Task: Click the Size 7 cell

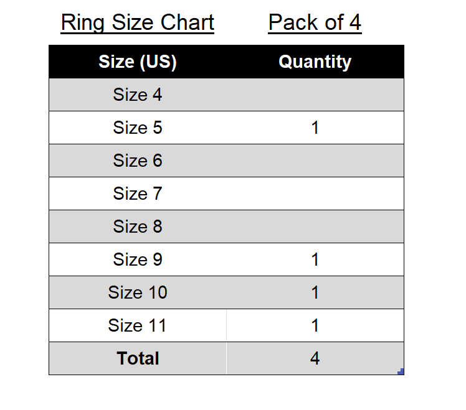Action: (x=138, y=193)
